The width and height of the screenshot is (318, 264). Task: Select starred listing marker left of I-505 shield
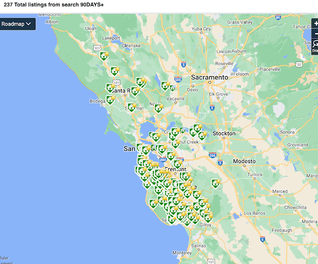click(165, 86)
